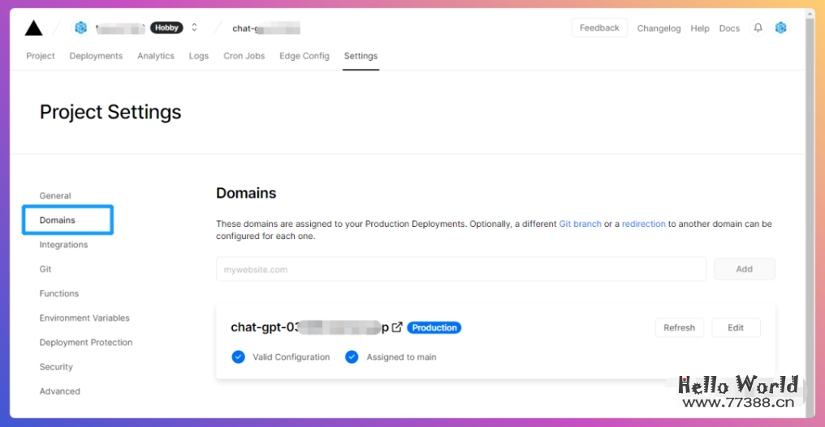Open domain via external link icon
The image size is (825, 427).
(x=397, y=327)
